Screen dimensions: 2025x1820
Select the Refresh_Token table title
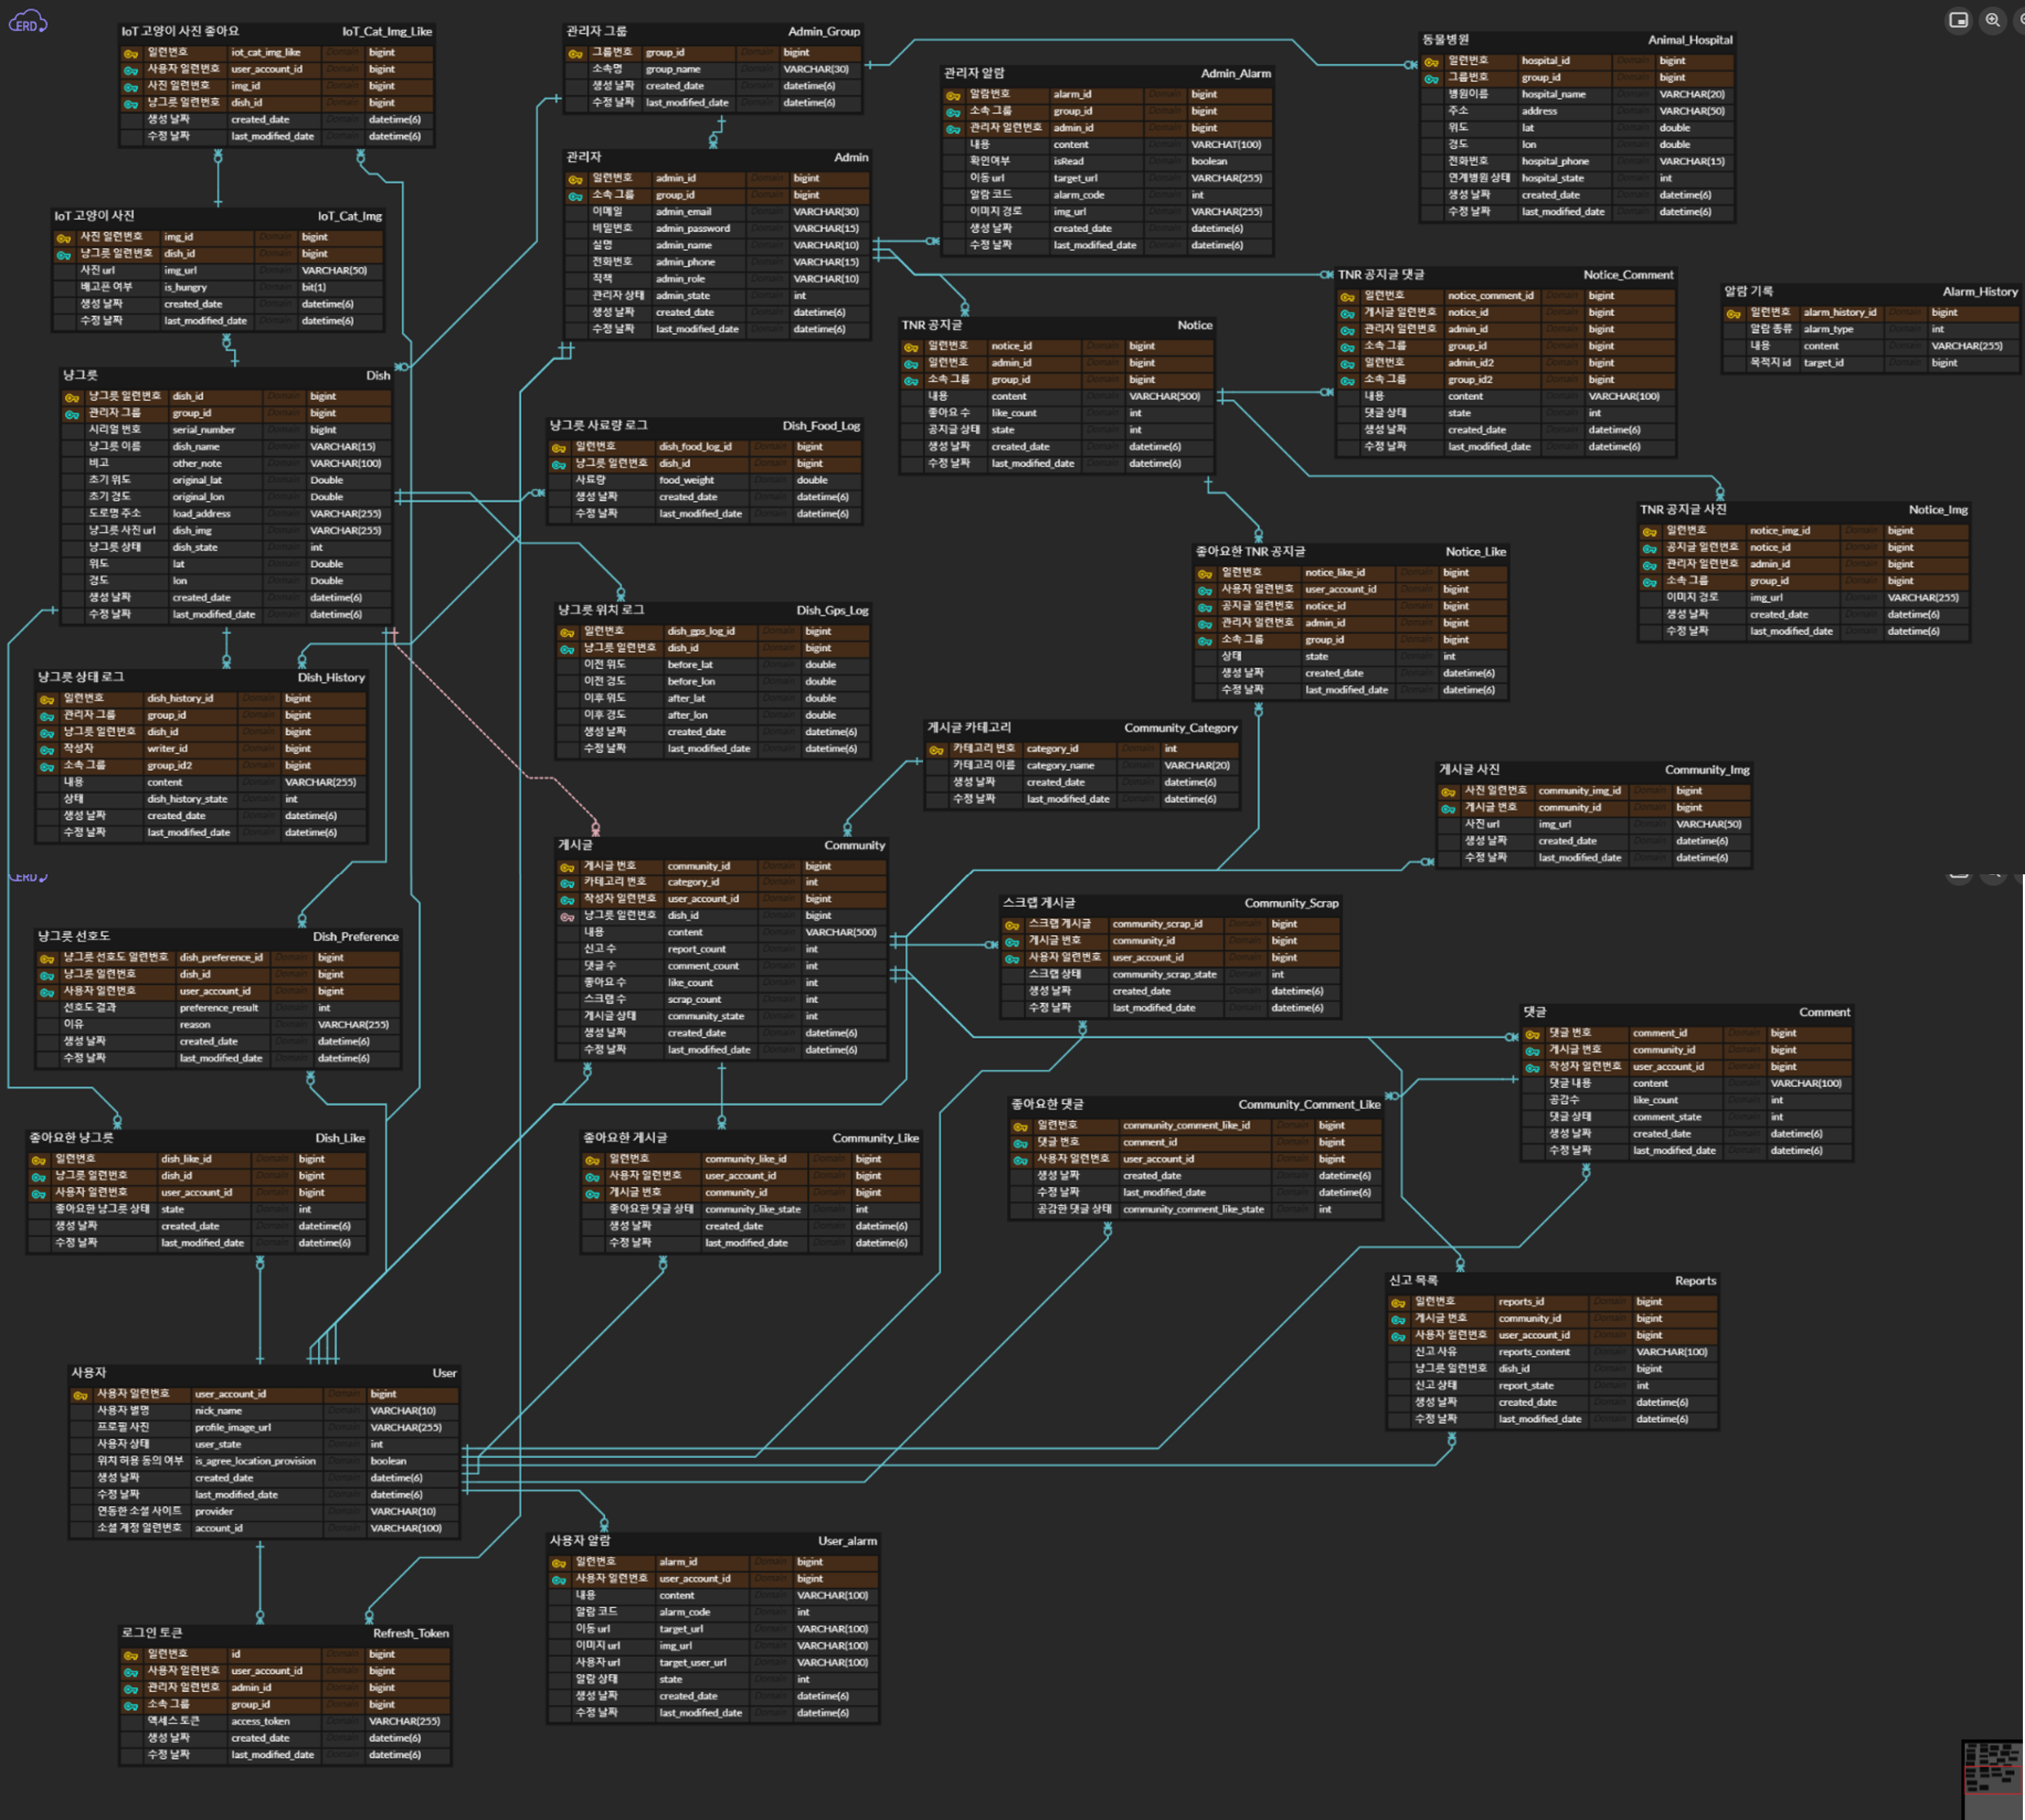coord(411,1633)
